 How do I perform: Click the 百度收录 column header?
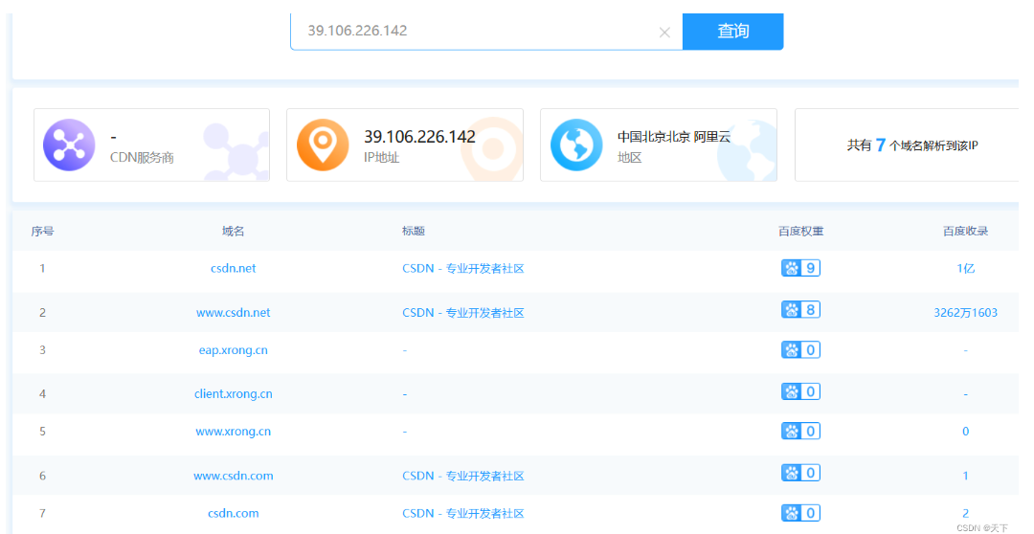point(965,232)
